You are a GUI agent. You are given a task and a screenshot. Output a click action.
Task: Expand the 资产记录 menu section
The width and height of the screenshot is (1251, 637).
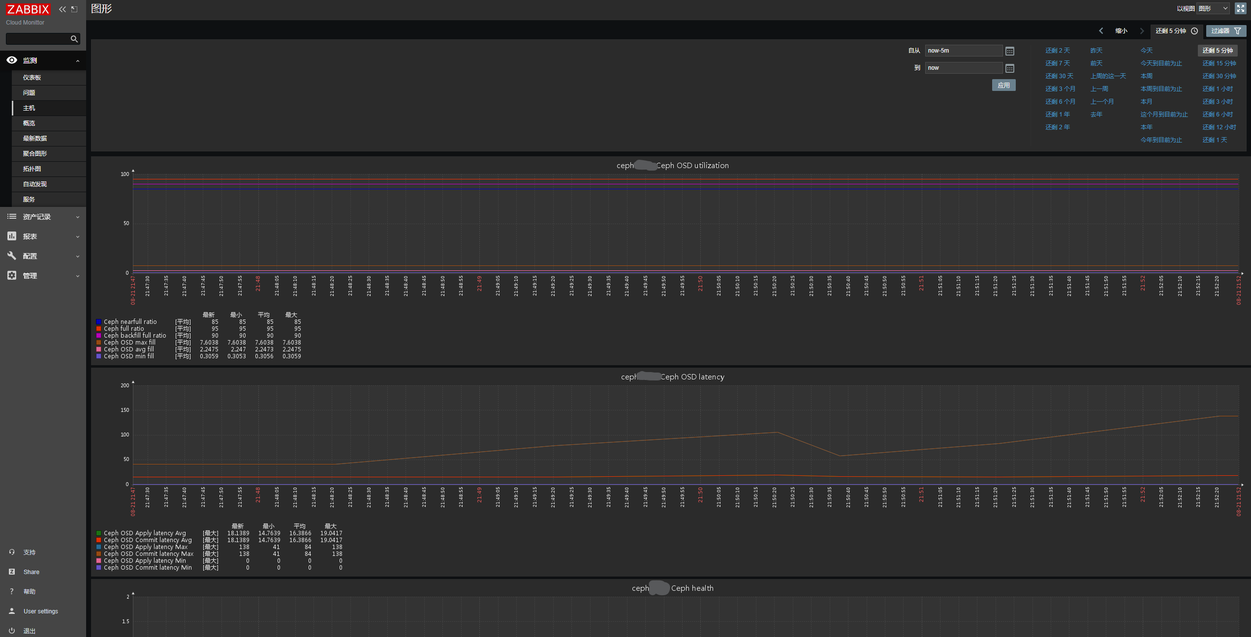coord(78,217)
